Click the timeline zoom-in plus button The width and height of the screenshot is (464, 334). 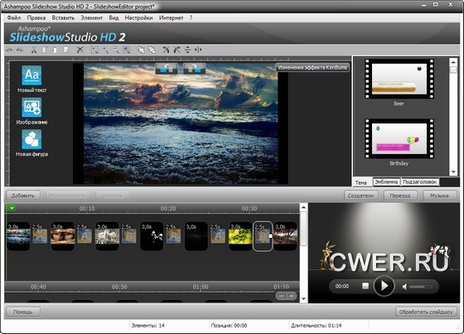pyautogui.click(x=292, y=296)
